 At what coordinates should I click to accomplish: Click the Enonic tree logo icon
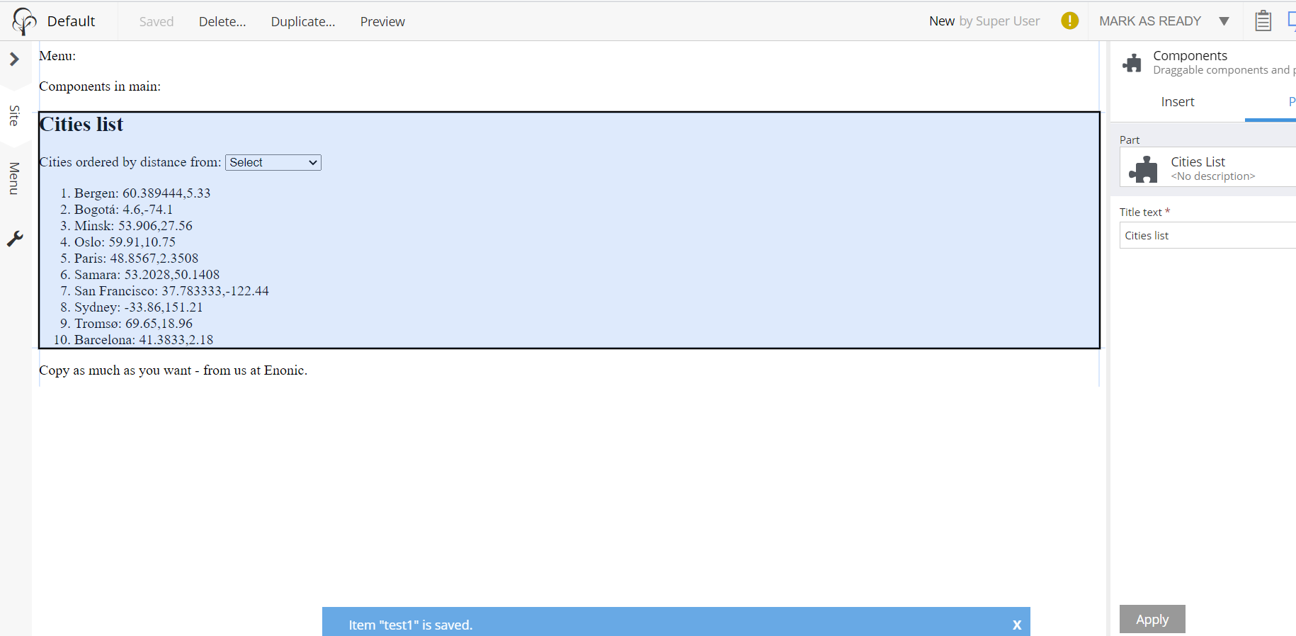tap(24, 21)
